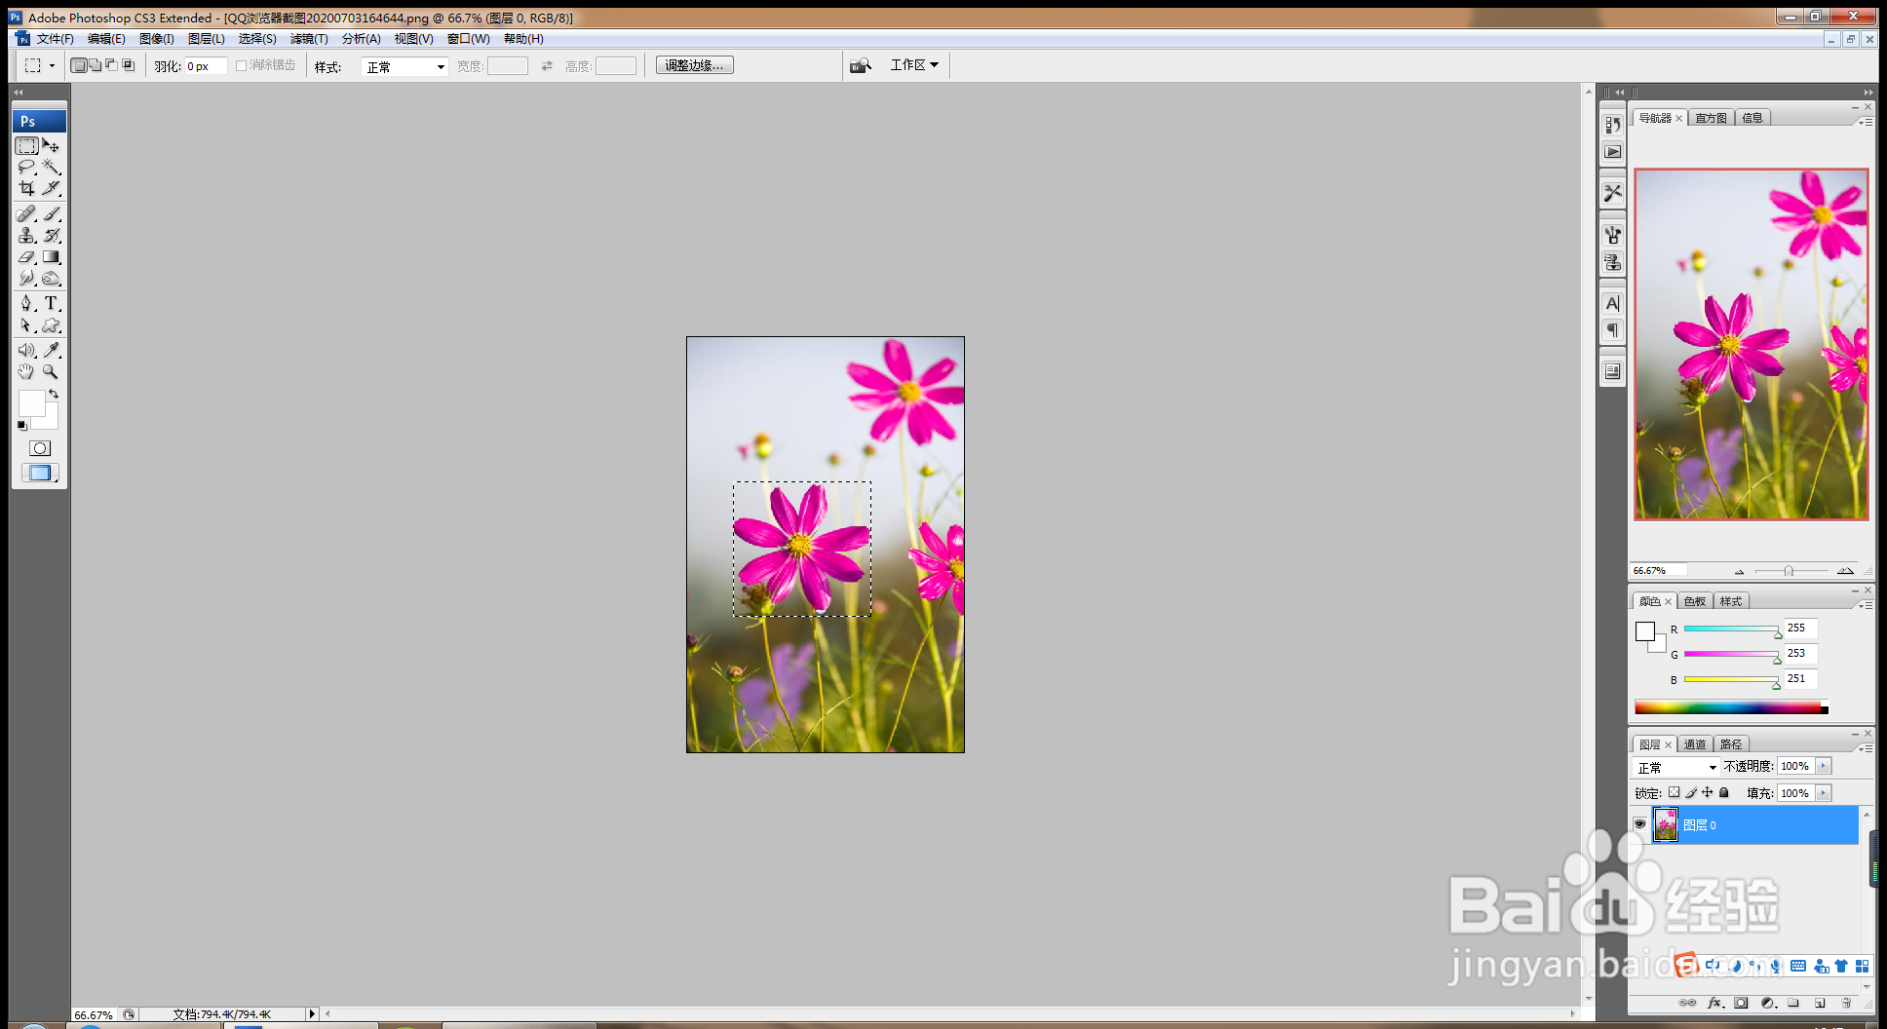
Task: Select the Eyedropper tool
Action: [x=52, y=350]
